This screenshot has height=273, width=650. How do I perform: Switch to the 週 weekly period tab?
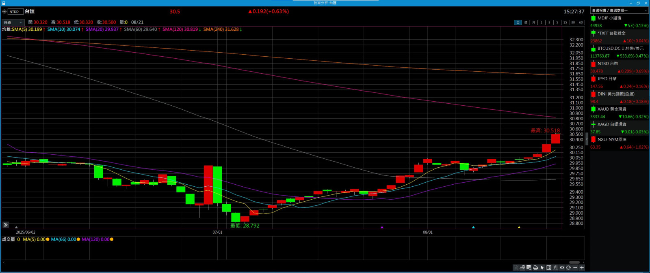526,22
